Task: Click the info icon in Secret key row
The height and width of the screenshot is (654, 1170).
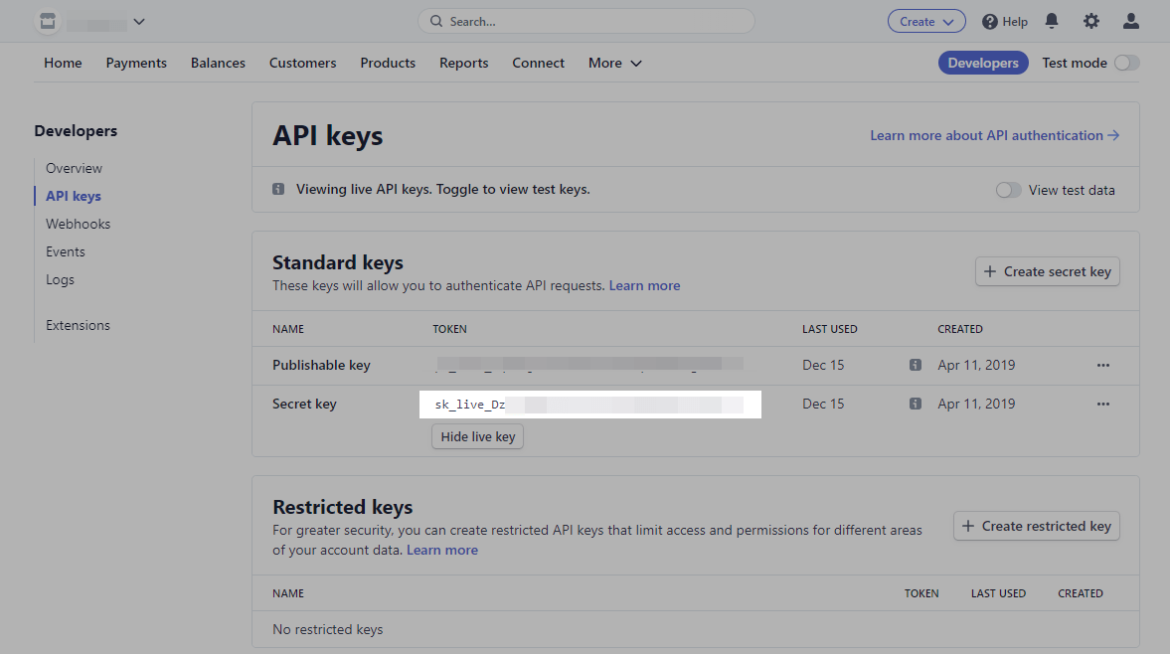Action: pyautogui.click(x=916, y=404)
